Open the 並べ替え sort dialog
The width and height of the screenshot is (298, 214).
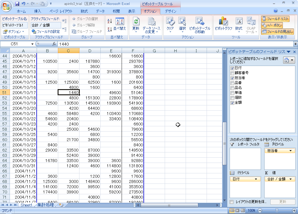[120, 24]
